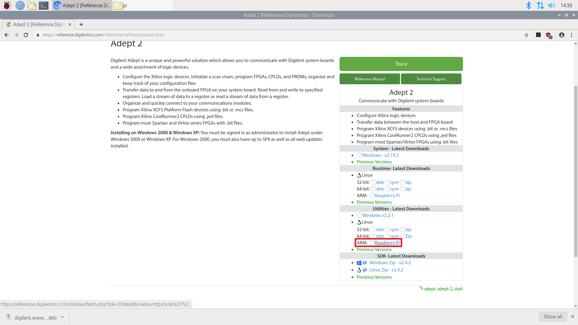Click the uBlock shield extension icon
The width and height of the screenshot is (578, 325).
tap(549, 35)
